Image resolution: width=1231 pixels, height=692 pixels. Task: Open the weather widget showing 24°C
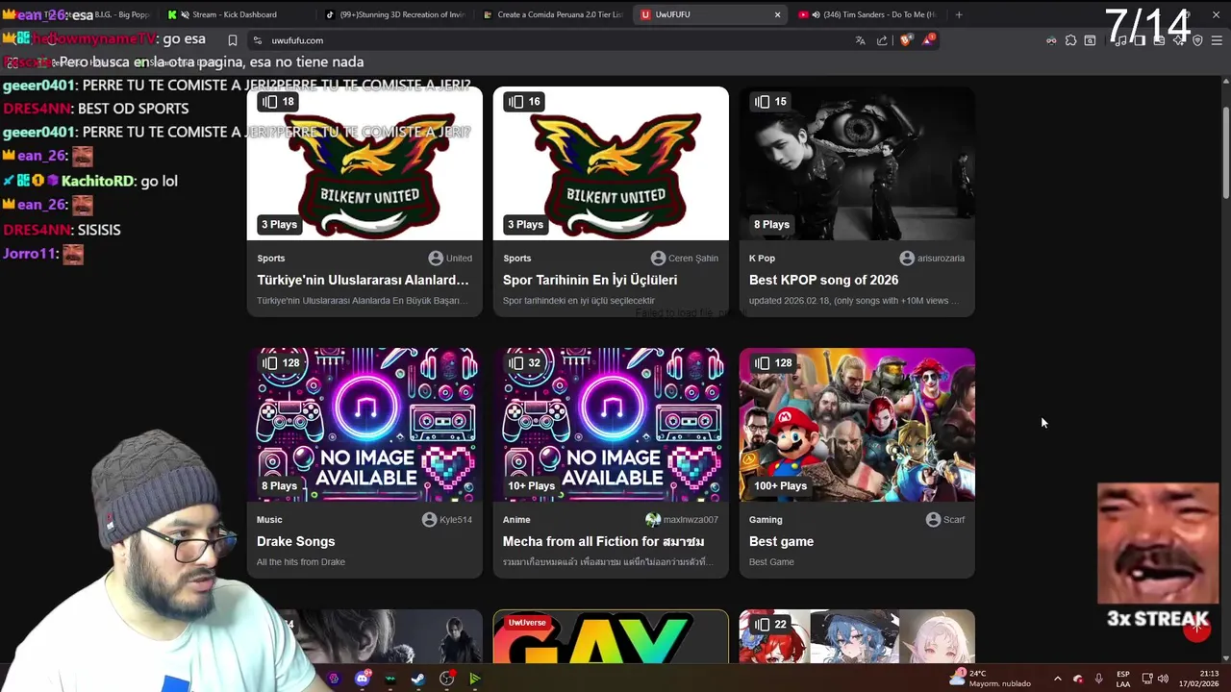pyautogui.click(x=991, y=679)
